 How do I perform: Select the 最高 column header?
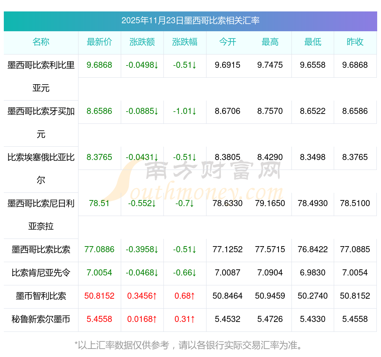click(270, 42)
